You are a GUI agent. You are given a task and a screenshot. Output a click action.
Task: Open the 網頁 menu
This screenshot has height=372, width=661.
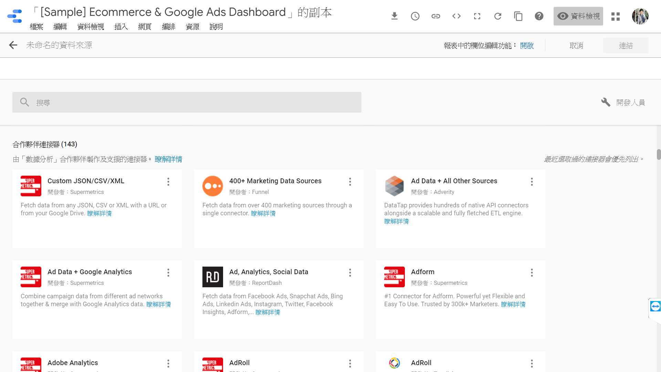[145, 27]
